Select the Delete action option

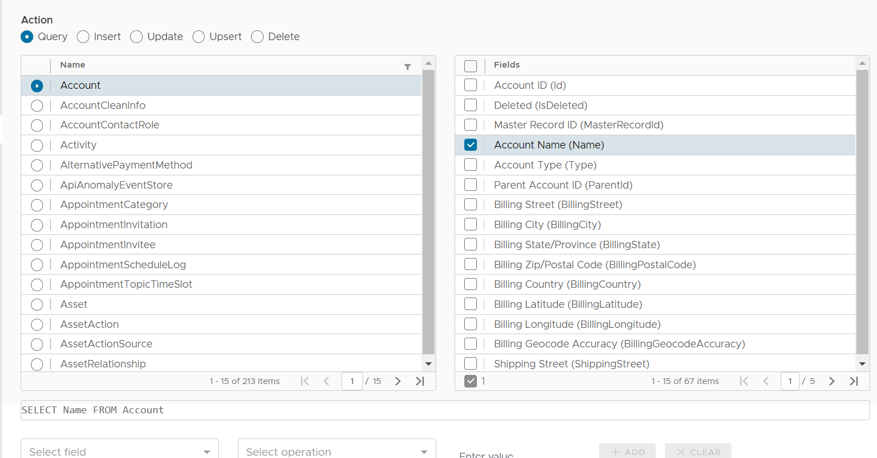tap(257, 37)
